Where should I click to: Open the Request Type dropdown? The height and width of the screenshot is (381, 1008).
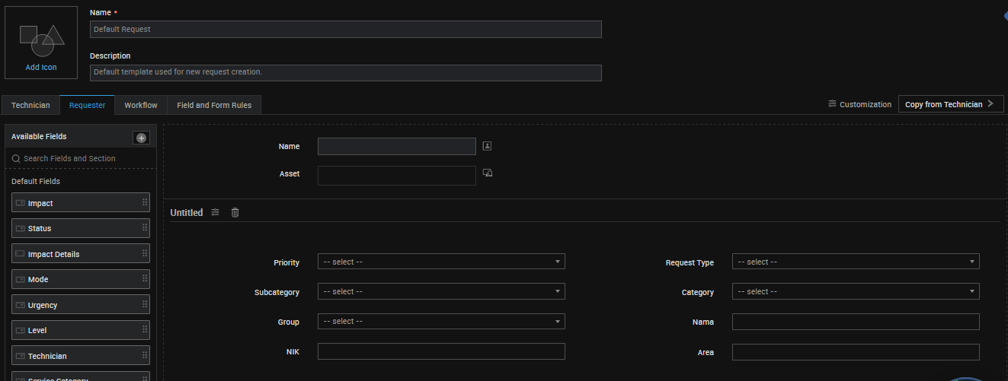pos(855,262)
